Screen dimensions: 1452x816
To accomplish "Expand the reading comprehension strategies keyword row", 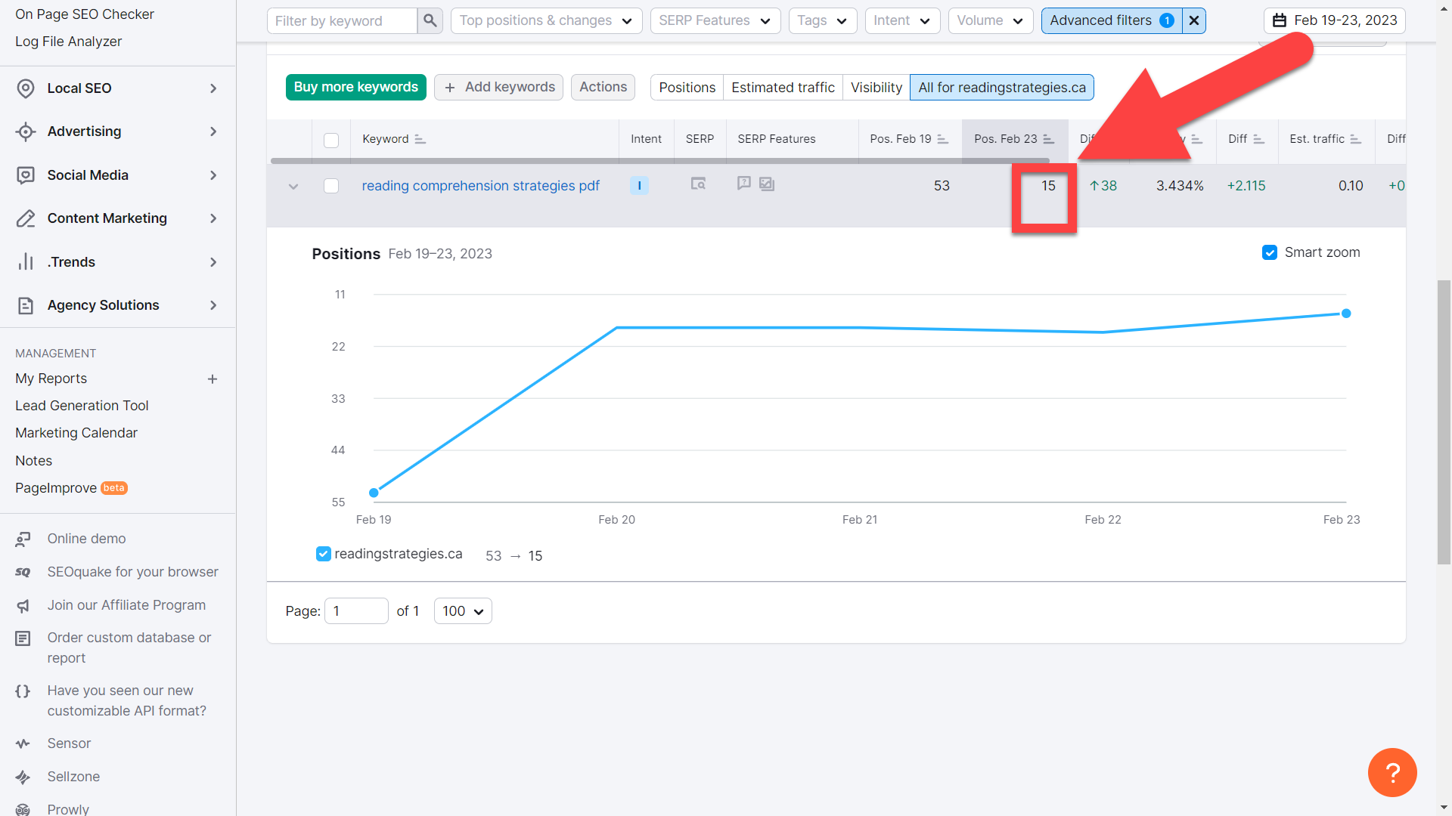I will [x=293, y=186].
